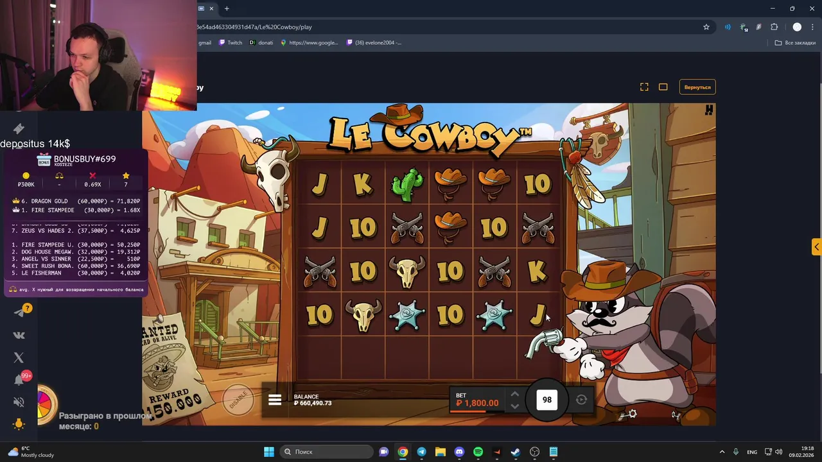
Task: Click the browser address bar URL
Action: [x=254, y=27]
